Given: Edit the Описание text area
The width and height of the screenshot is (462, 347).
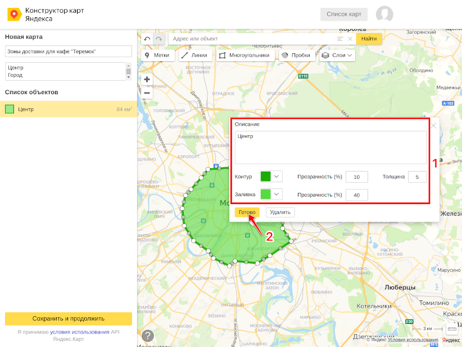Looking at the screenshot, I should [x=330, y=147].
